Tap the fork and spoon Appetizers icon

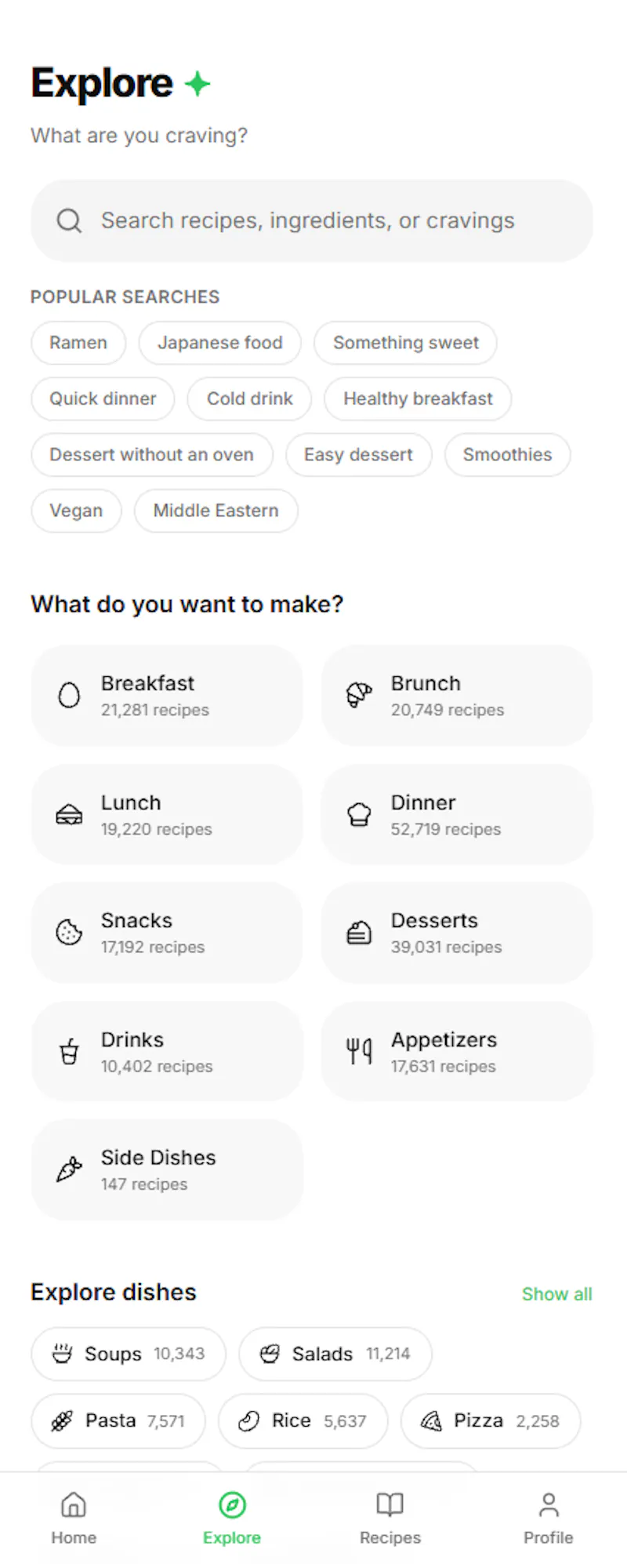pos(359,1051)
